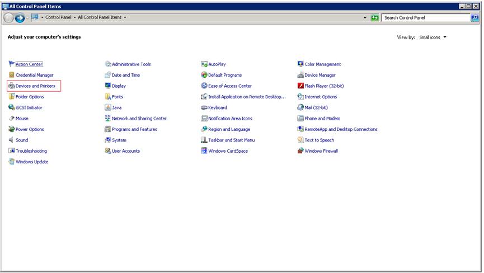Click the Mail (32-bit) link
Image resolution: width=484 pixels, height=273 pixels.
(316, 107)
